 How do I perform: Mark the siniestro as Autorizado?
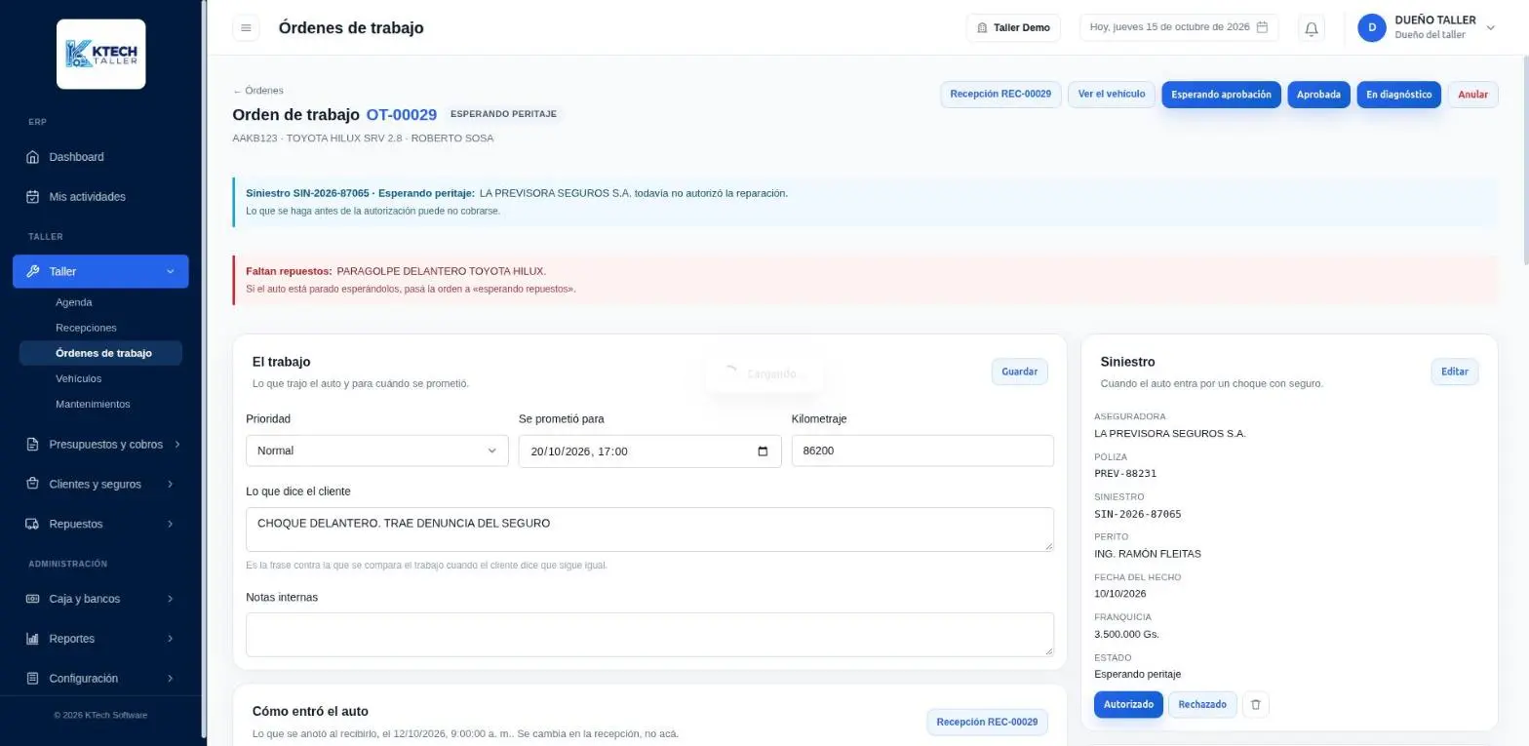(1128, 704)
